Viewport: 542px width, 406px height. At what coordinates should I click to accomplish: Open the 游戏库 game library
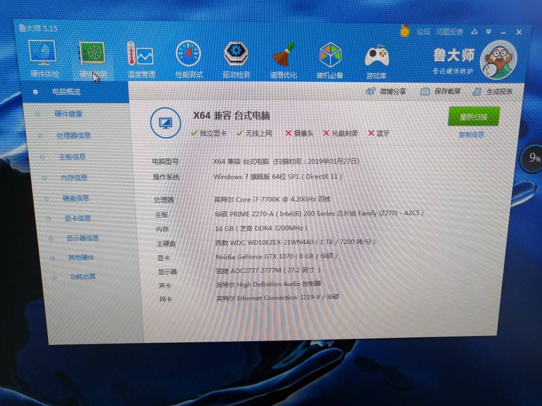(376, 62)
